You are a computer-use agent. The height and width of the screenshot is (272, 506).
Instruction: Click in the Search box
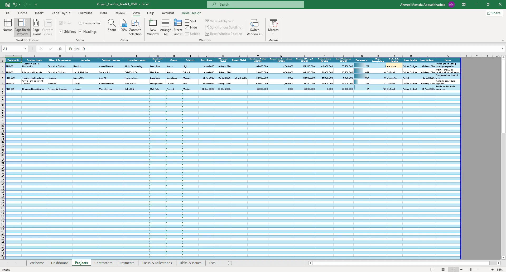pos(255,4)
